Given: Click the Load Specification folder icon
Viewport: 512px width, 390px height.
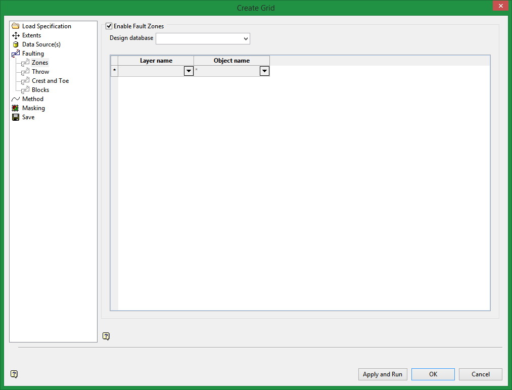Looking at the screenshot, I should click(15, 26).
